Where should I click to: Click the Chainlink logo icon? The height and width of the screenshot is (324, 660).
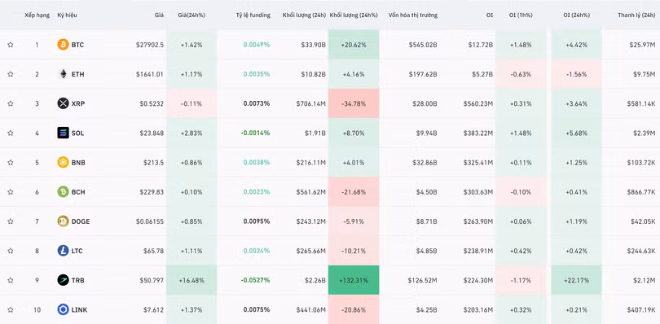(x=63, y=309)
